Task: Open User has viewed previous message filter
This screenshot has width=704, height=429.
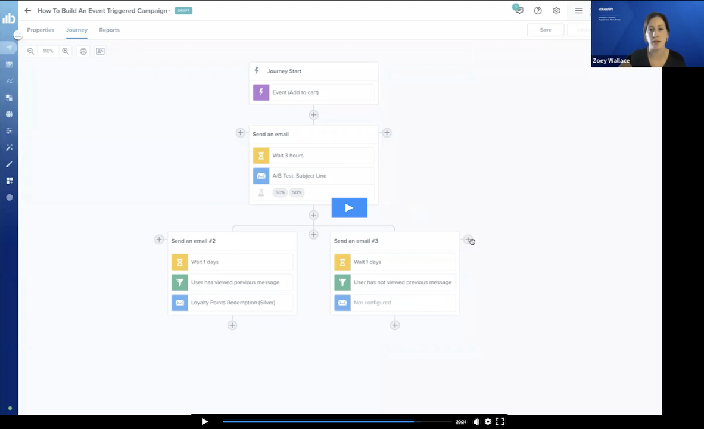Action: click(232, 282)
